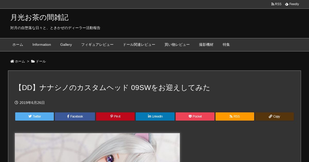Click the post title ナナシノのカスタムヘッド 09SW
Viewport: 309px width, 162px height.
(x=112, y=88)
